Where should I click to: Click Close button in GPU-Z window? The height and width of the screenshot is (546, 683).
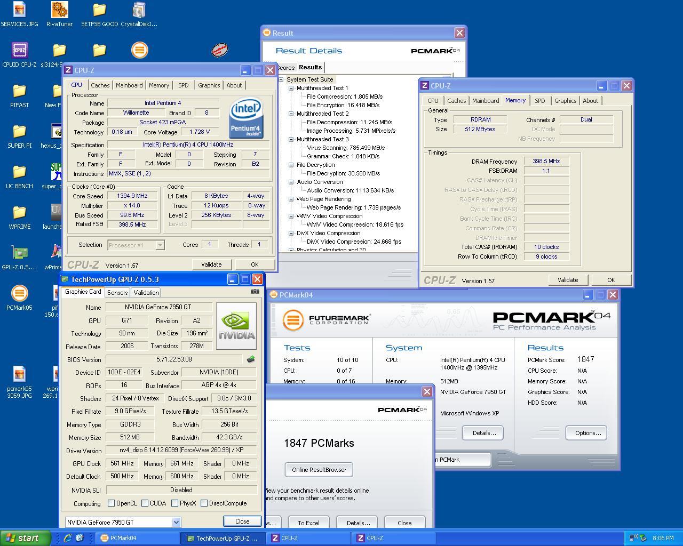242,521
